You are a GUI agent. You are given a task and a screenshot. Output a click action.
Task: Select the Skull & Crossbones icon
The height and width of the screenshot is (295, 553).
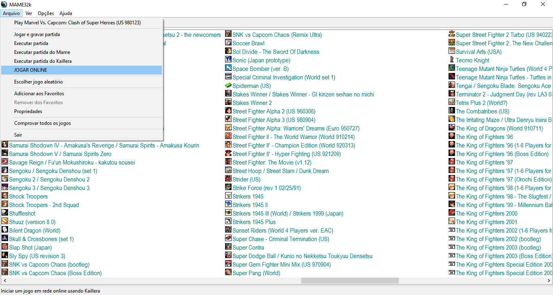coord(5,239)
